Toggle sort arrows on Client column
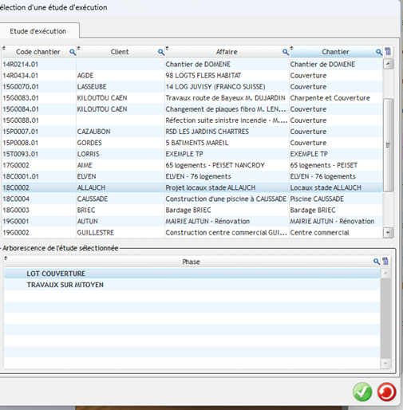 (79, 48)
